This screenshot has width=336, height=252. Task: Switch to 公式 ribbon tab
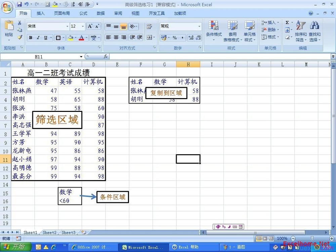pos(83,13)
